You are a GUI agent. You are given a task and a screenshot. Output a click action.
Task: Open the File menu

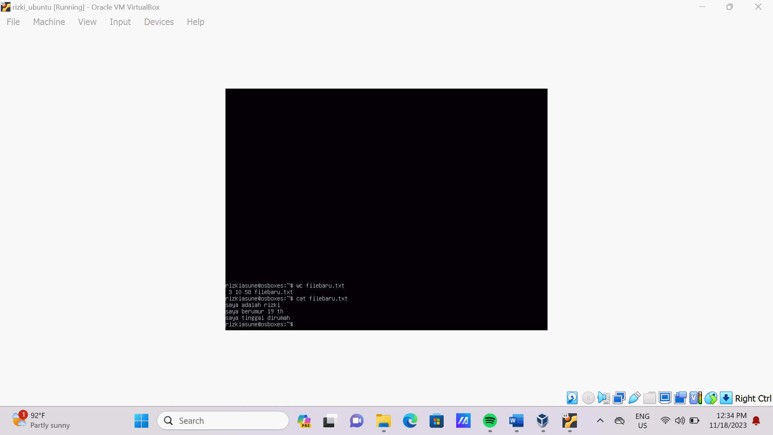[x=13, y=22]
